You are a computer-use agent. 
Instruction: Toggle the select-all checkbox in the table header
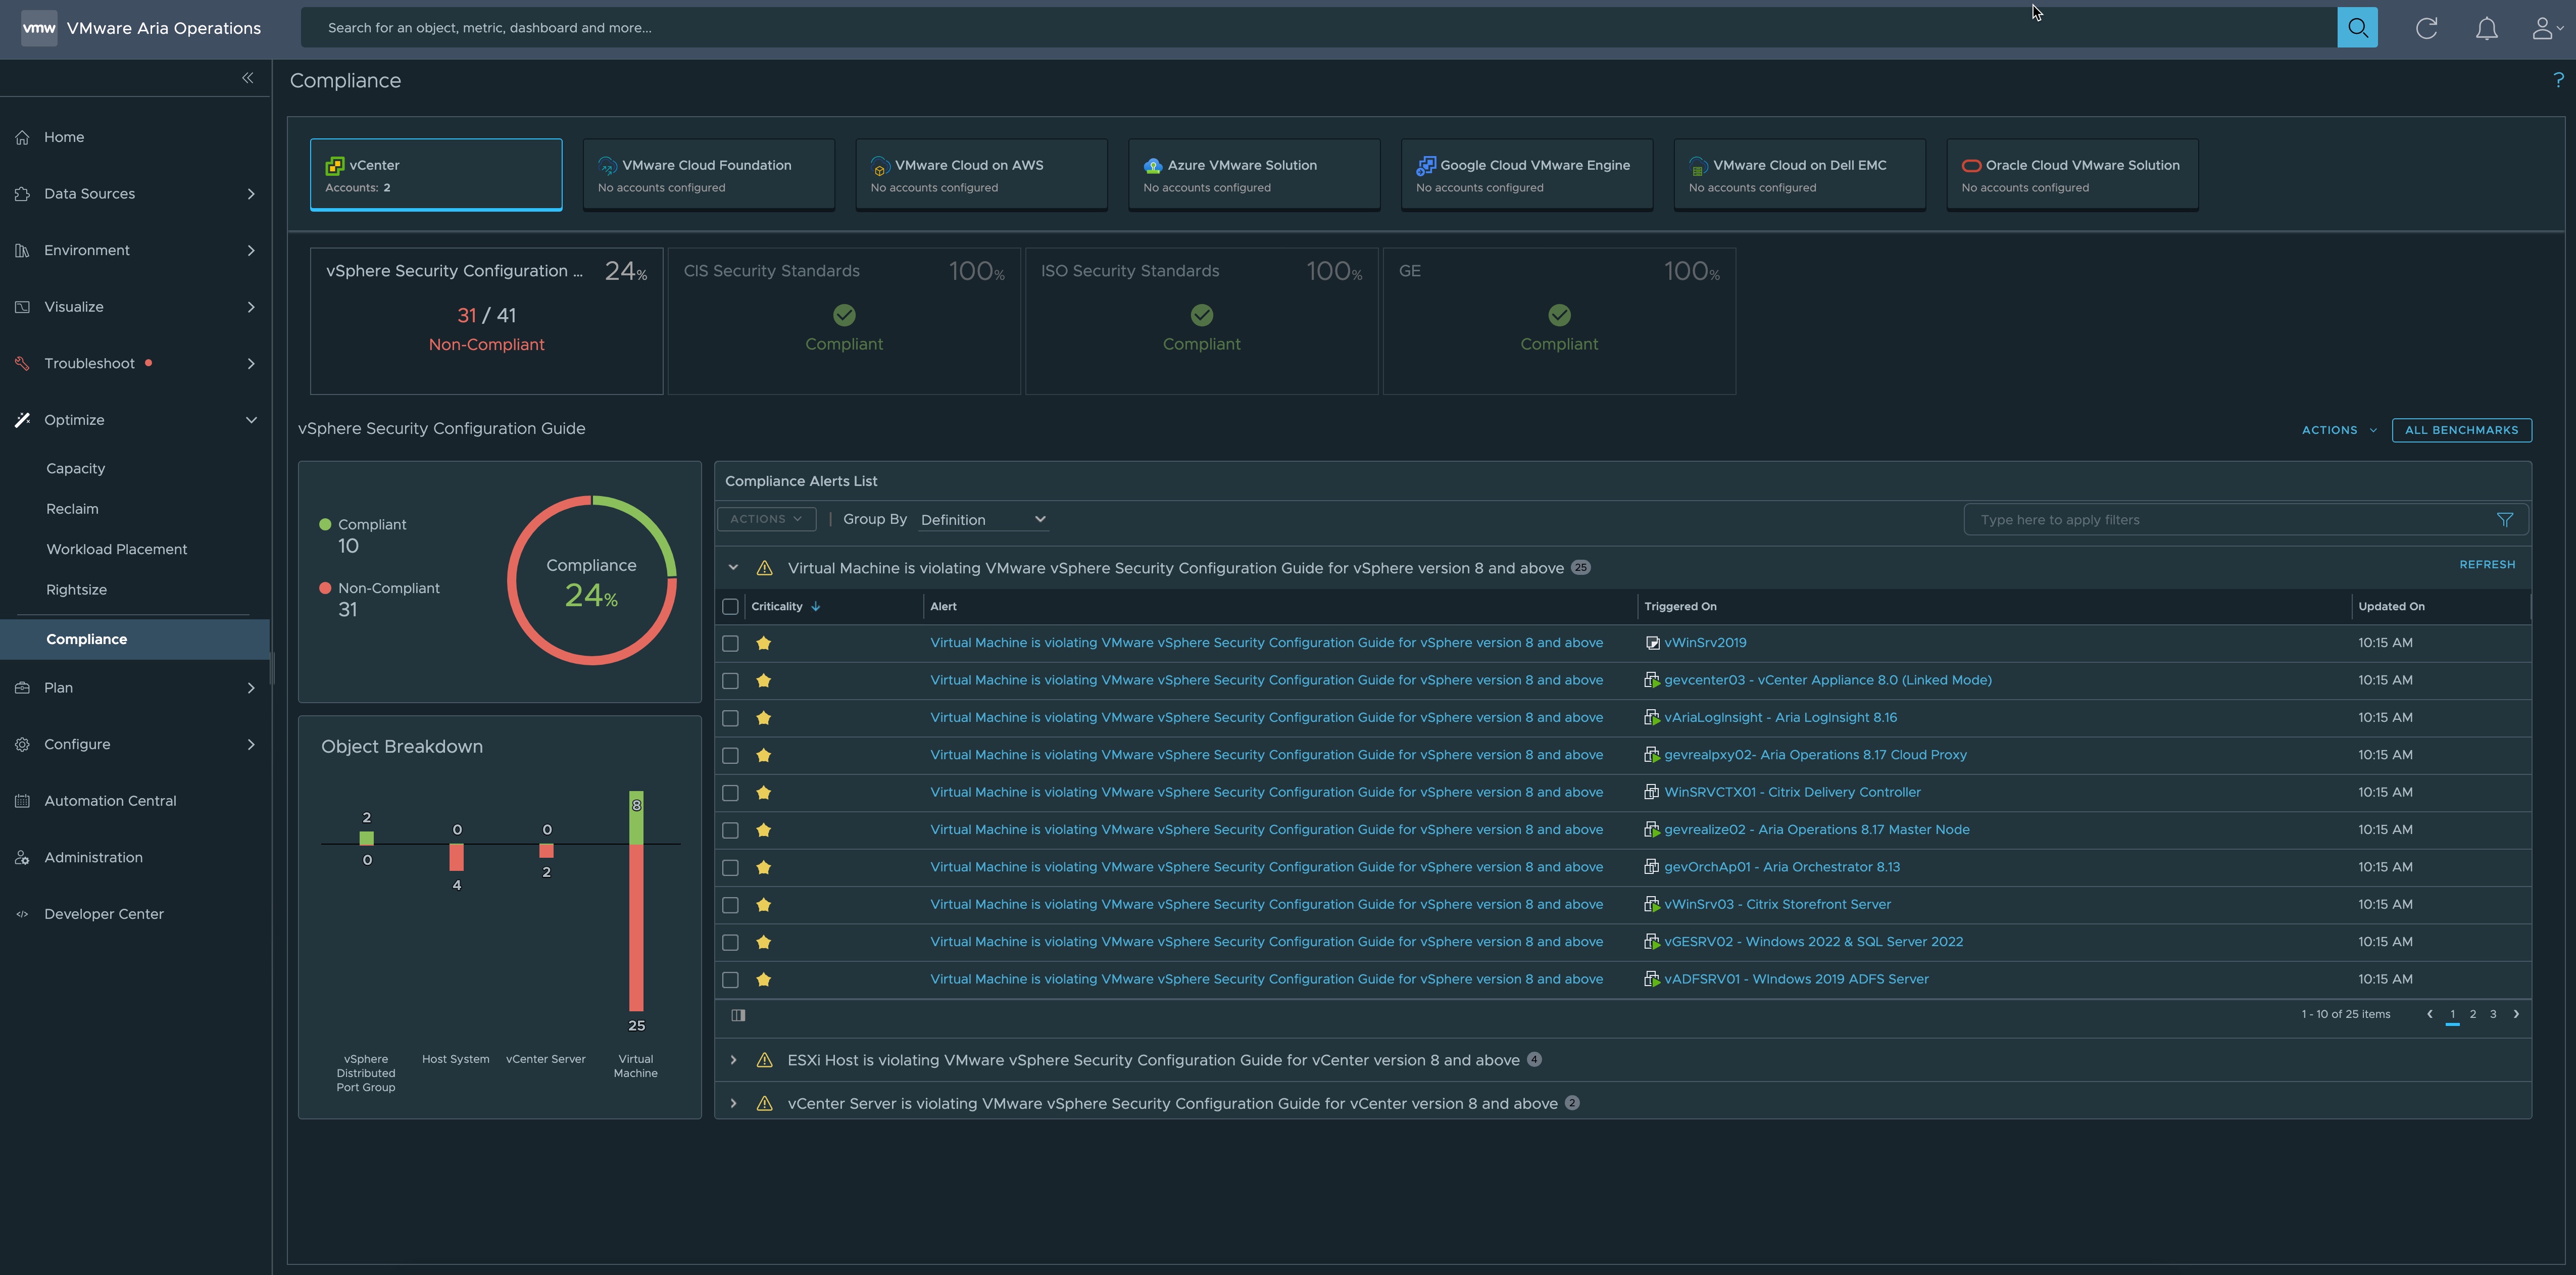[730, 607]
